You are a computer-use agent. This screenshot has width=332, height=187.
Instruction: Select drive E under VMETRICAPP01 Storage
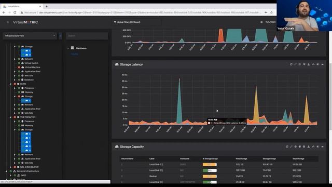pos(26,138)
